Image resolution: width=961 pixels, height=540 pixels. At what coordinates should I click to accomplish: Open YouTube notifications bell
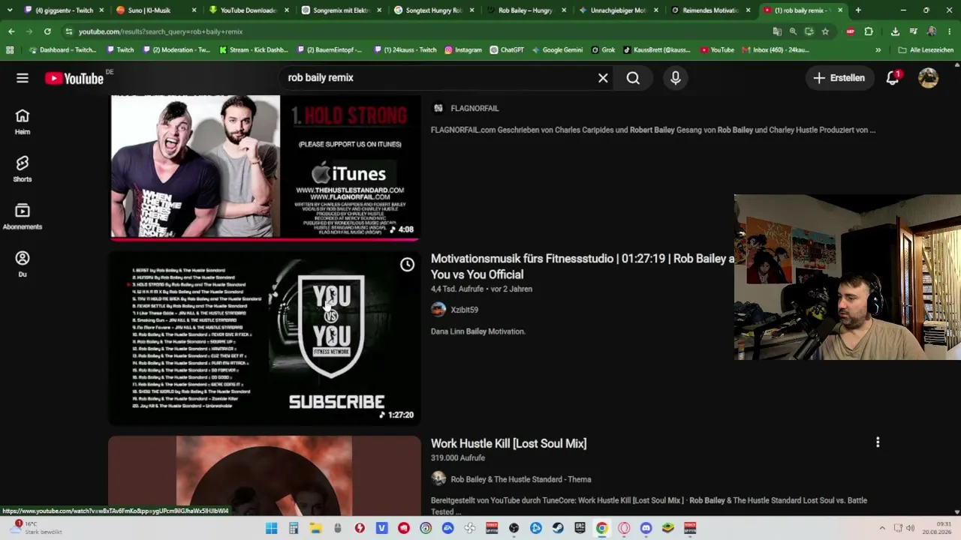(x=893, y=78)
